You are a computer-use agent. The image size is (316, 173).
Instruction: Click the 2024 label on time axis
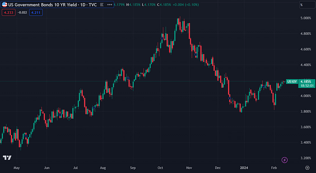pos(244,168)
